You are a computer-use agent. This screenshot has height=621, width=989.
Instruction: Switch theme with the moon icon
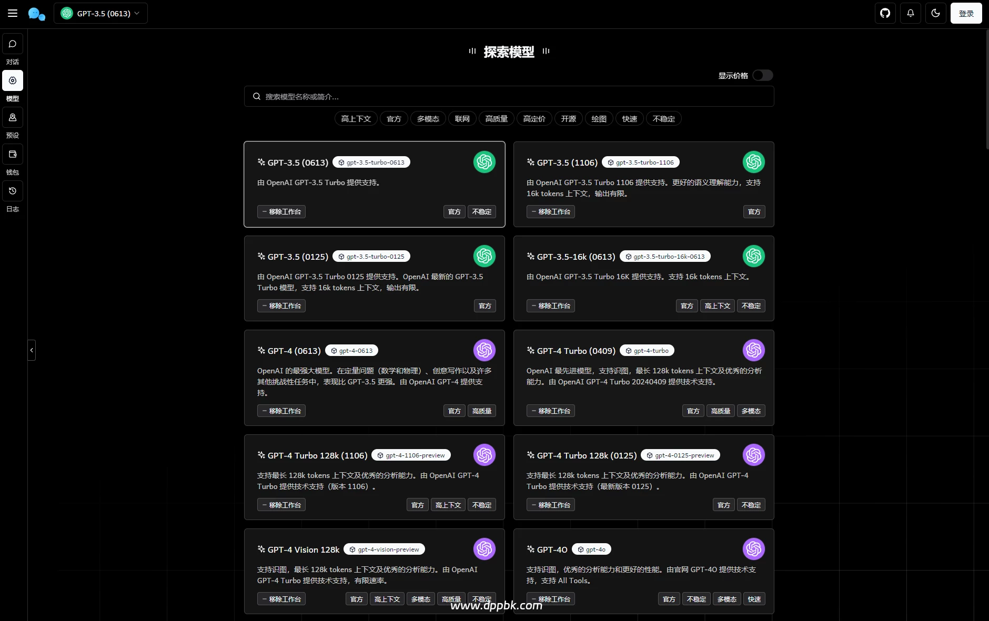(936, 13)
